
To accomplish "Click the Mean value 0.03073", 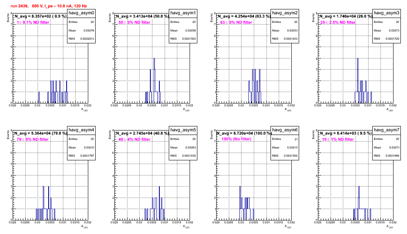I will (x=394, y=31).
